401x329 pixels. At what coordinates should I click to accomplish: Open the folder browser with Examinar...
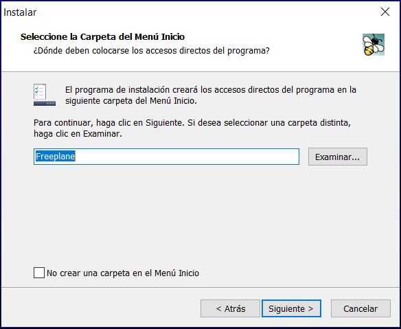(338, 157)
